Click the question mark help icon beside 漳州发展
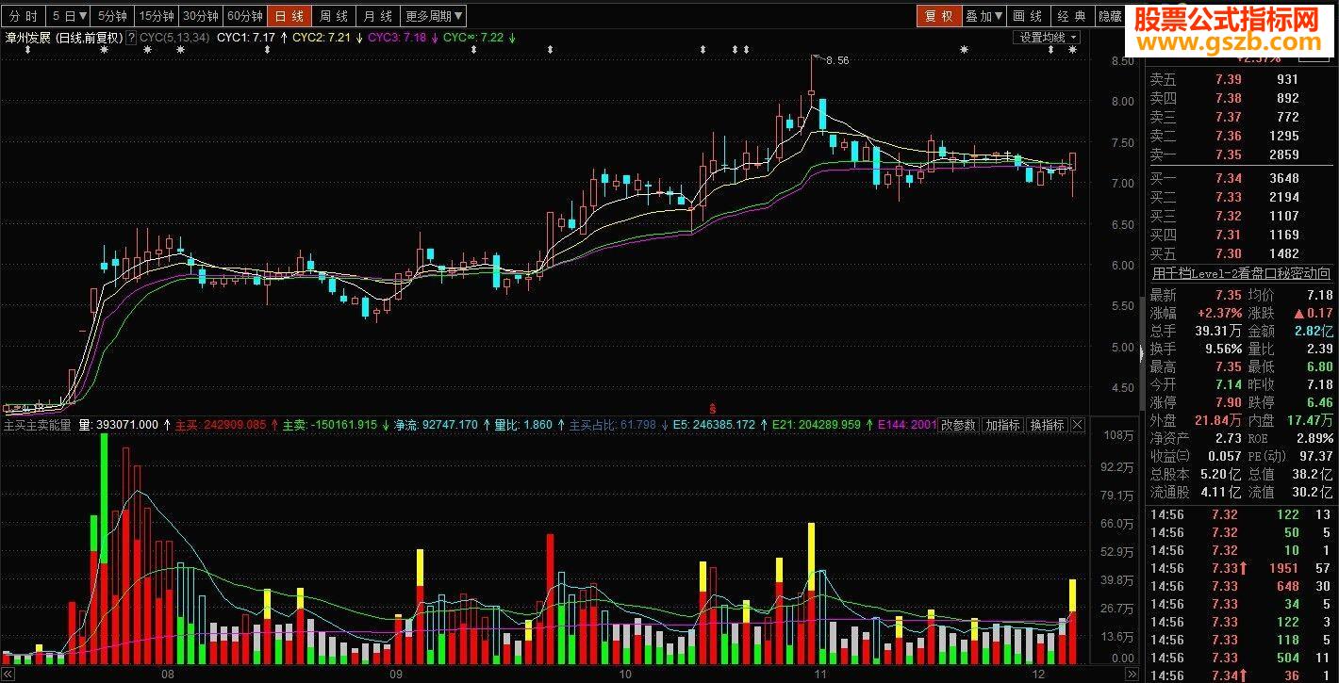This screenshot has width=1339, height=683. 131,38
